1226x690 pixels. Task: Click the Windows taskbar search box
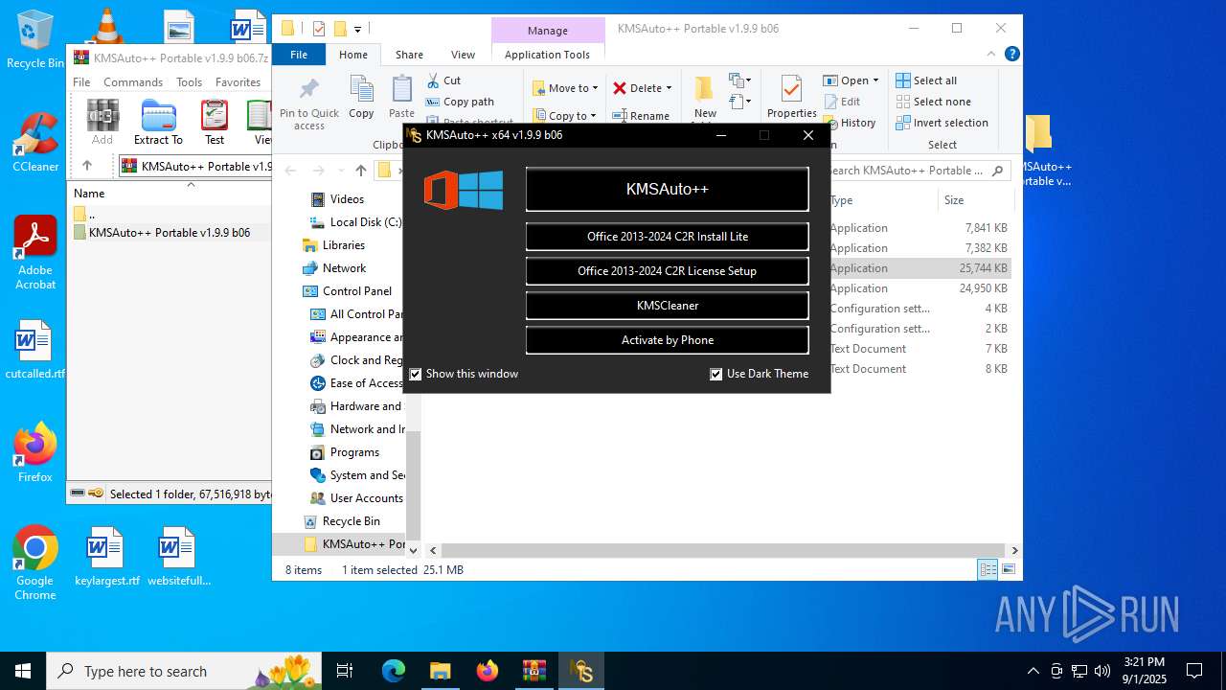pyautogui.click(x=184, y=671)
